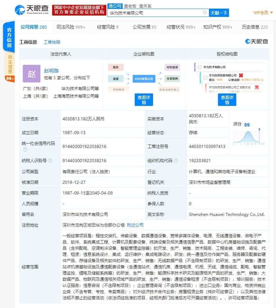Select the 营业期限 value 1987-09-15至2040-04-09
The image size is (276, 308).
(x=87, y=193)
